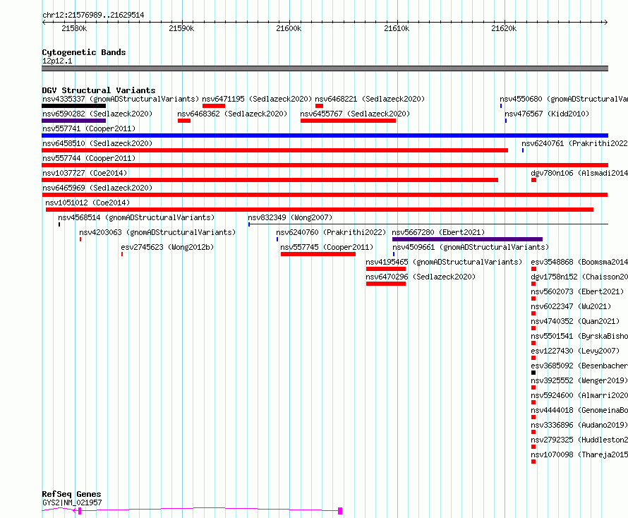The width and height of the screenshot is (628, 518).
Task: Click nsv4740352 (Quan2021) label
Action: (x=575, y=321)
